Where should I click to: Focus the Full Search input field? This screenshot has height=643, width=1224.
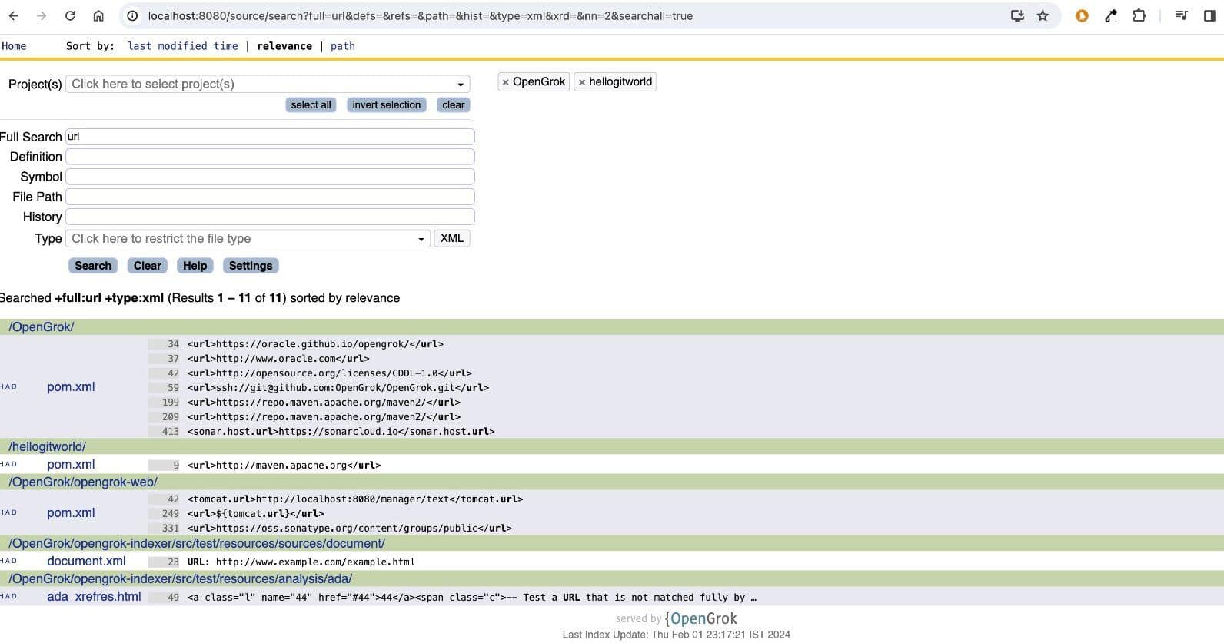tap(270, 137)
